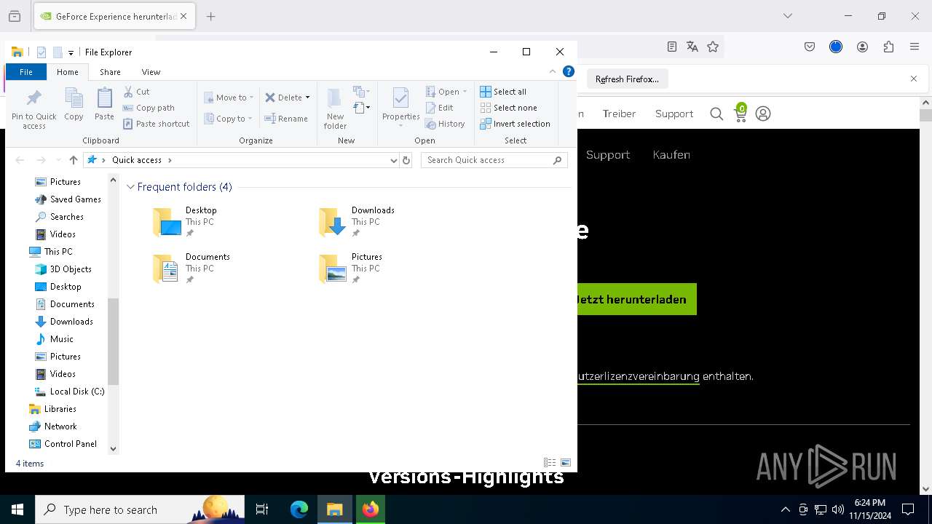This screenshot has width=932, height=524.
Task: Select Libraries in navigation pane
Action: (52, 409)
